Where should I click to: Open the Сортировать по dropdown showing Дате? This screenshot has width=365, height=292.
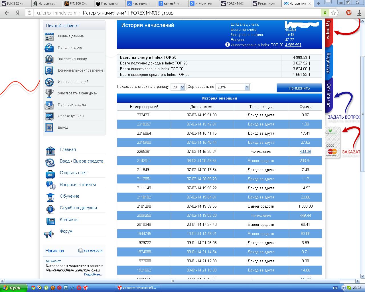[x=233, y=87]
